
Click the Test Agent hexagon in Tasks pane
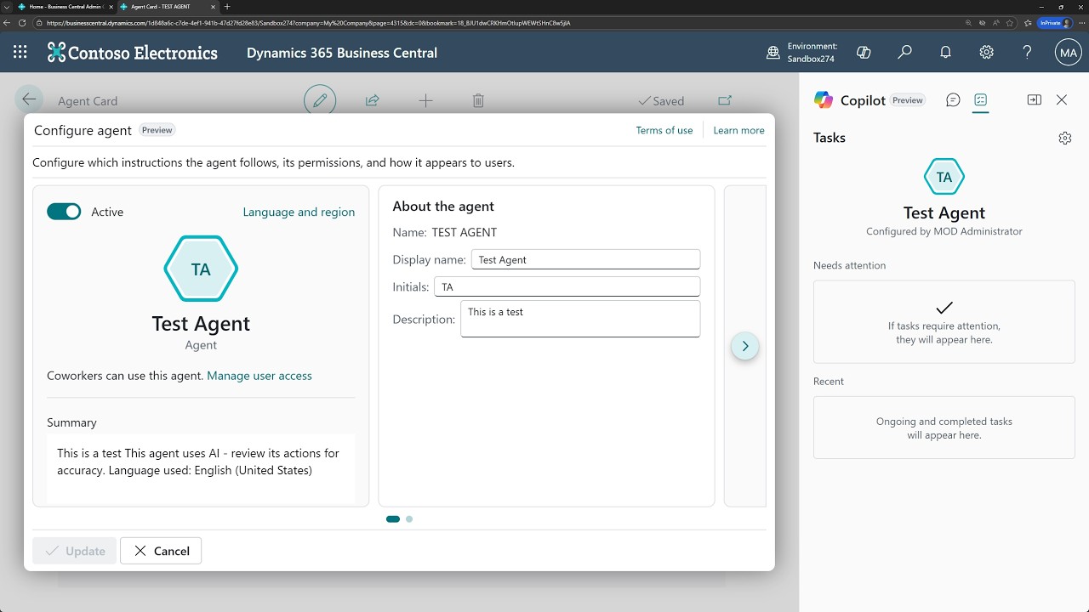click(944, 177)
